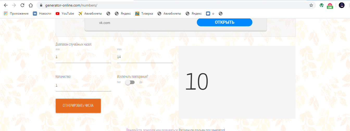Click the min value input field
Image resolution: width=350 pixels, height=131 pixels.
pos(83,57)
